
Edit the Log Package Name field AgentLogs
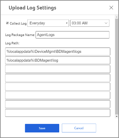72,35
